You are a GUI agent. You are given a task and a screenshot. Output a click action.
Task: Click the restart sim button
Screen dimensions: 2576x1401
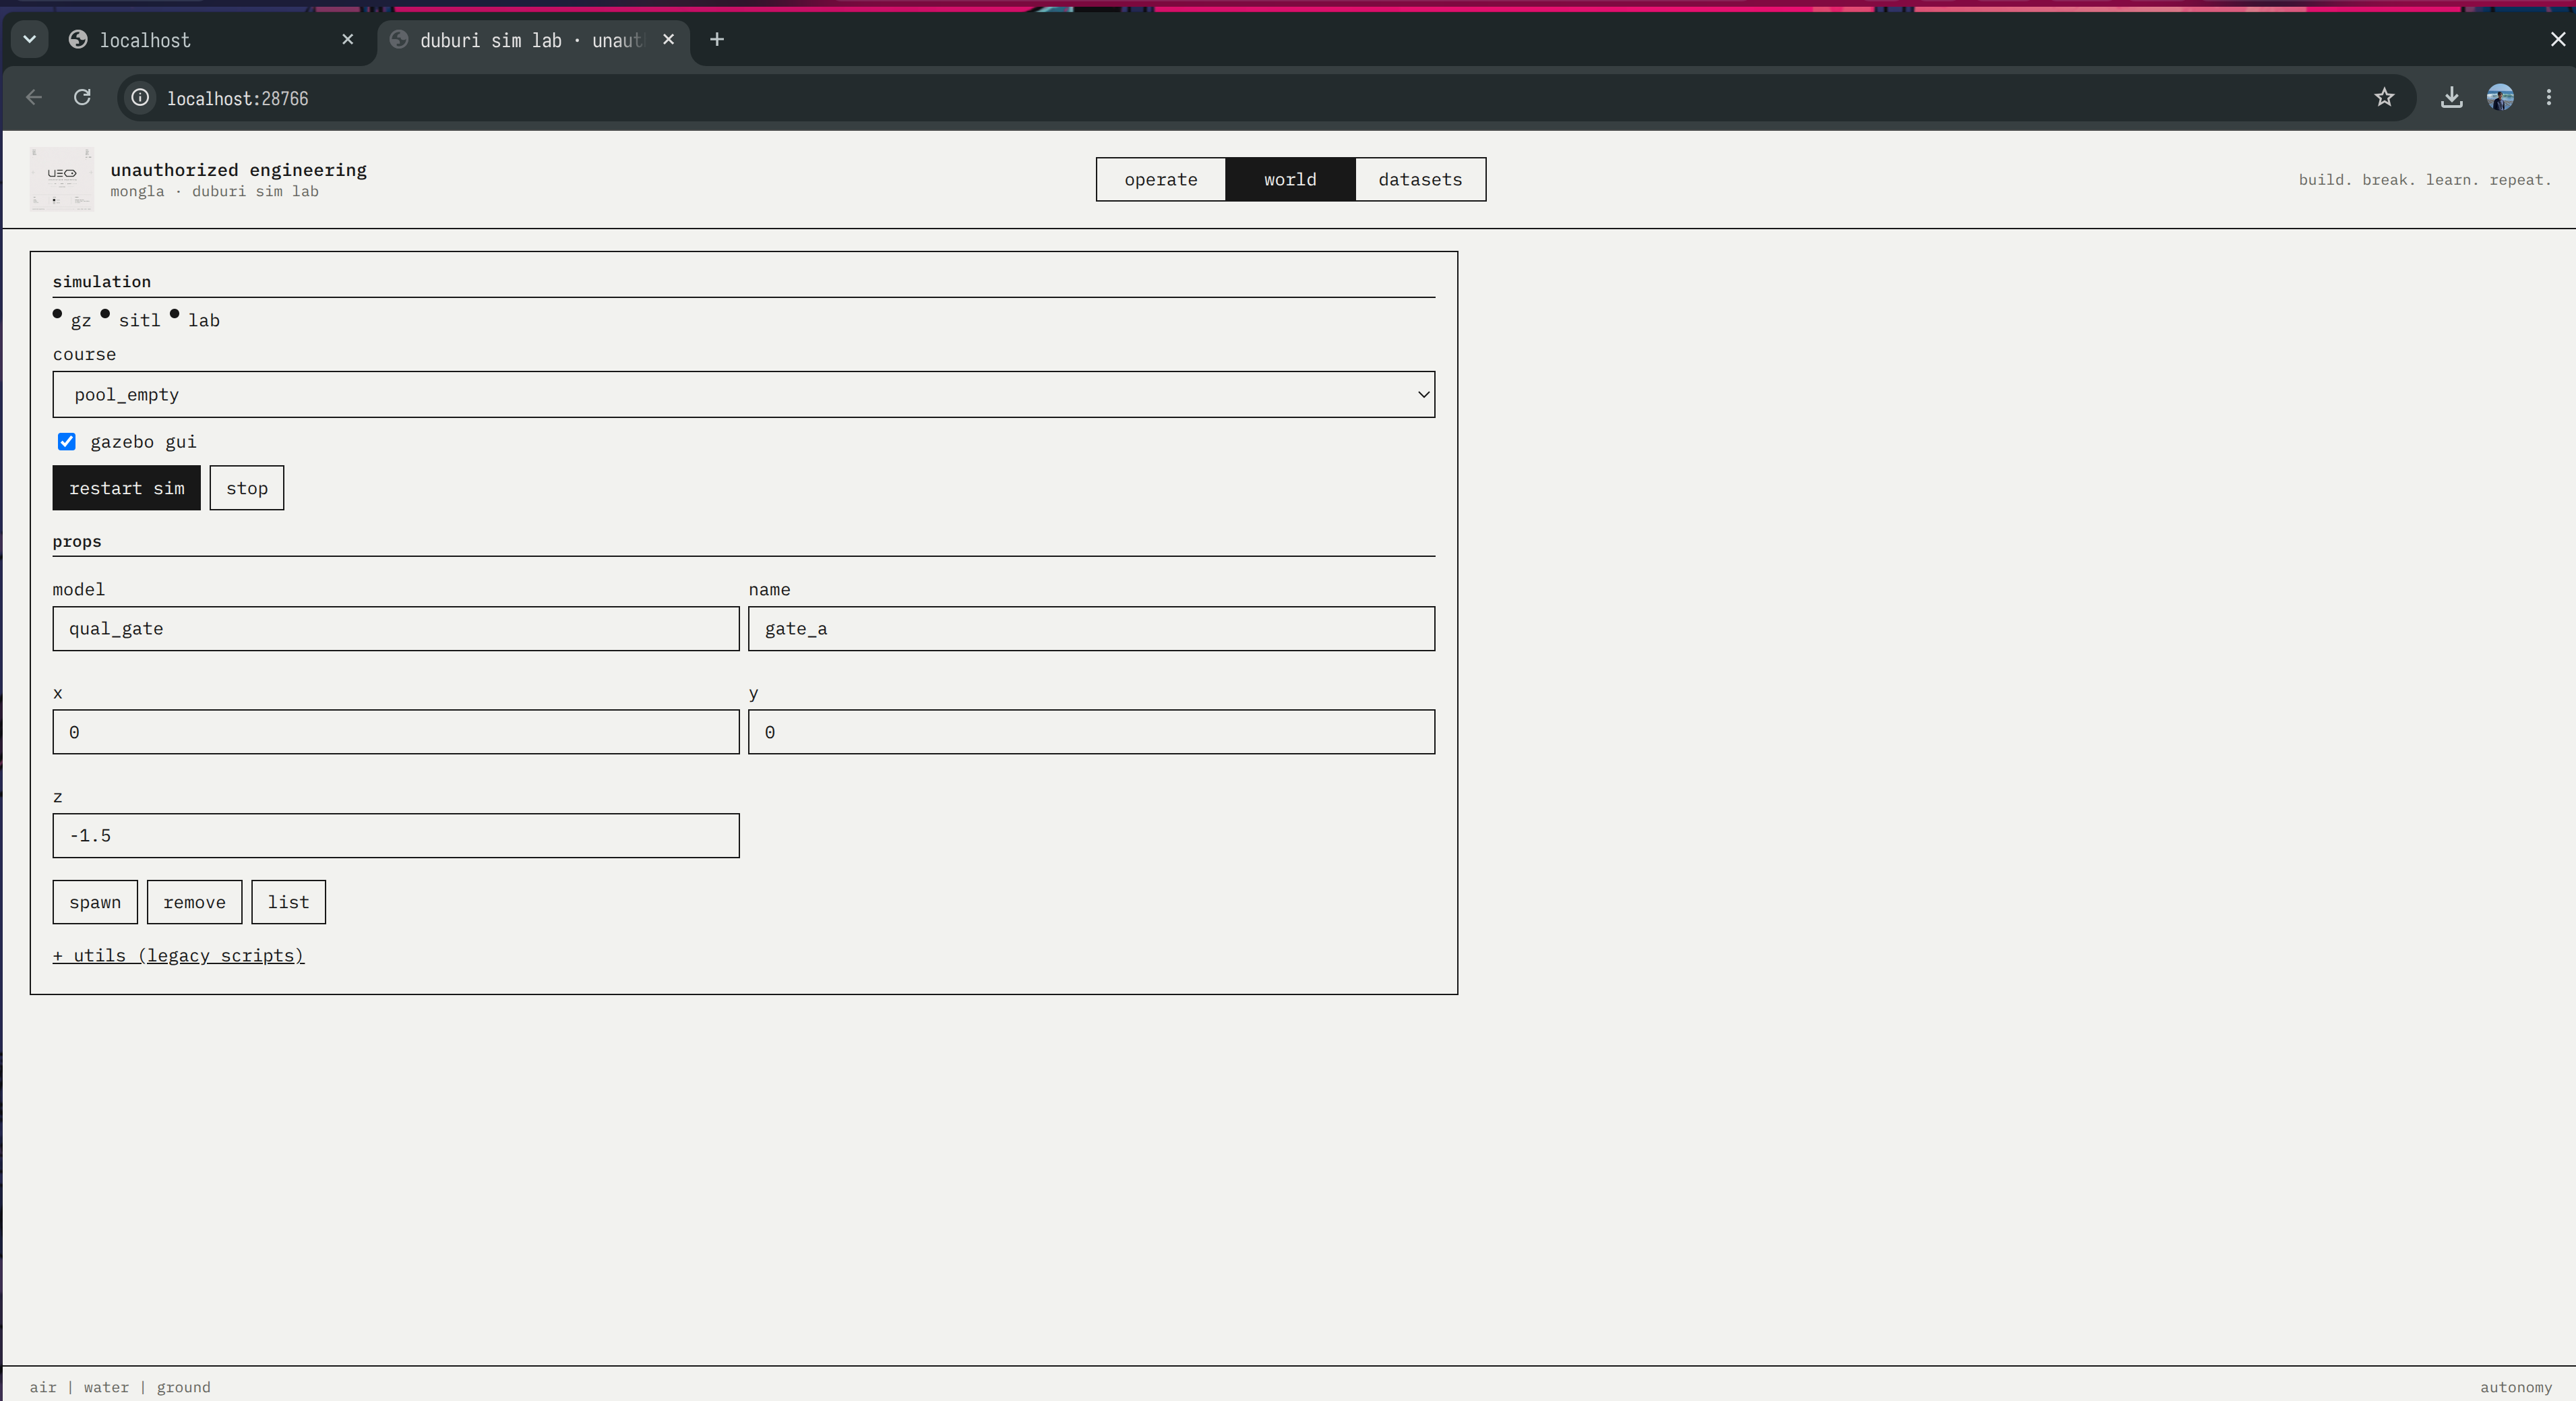pos(126,488)
